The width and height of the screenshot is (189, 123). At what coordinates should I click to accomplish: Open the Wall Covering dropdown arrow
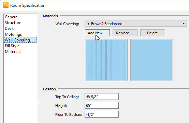click(x=184, y=23)
